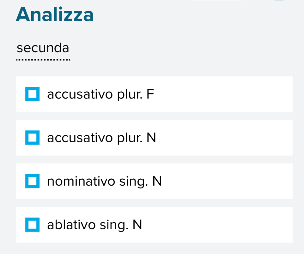This screenshot has width=304, height=254.
Task: Click the underlined word 'secunda'
Action: point(43,48)
